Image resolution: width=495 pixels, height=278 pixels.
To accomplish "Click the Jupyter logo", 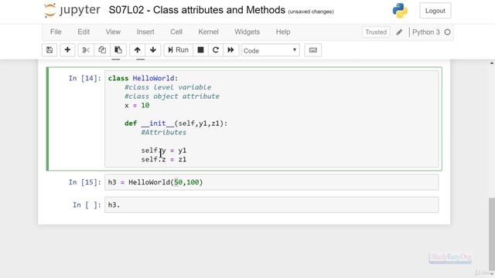I will point(72,10).
